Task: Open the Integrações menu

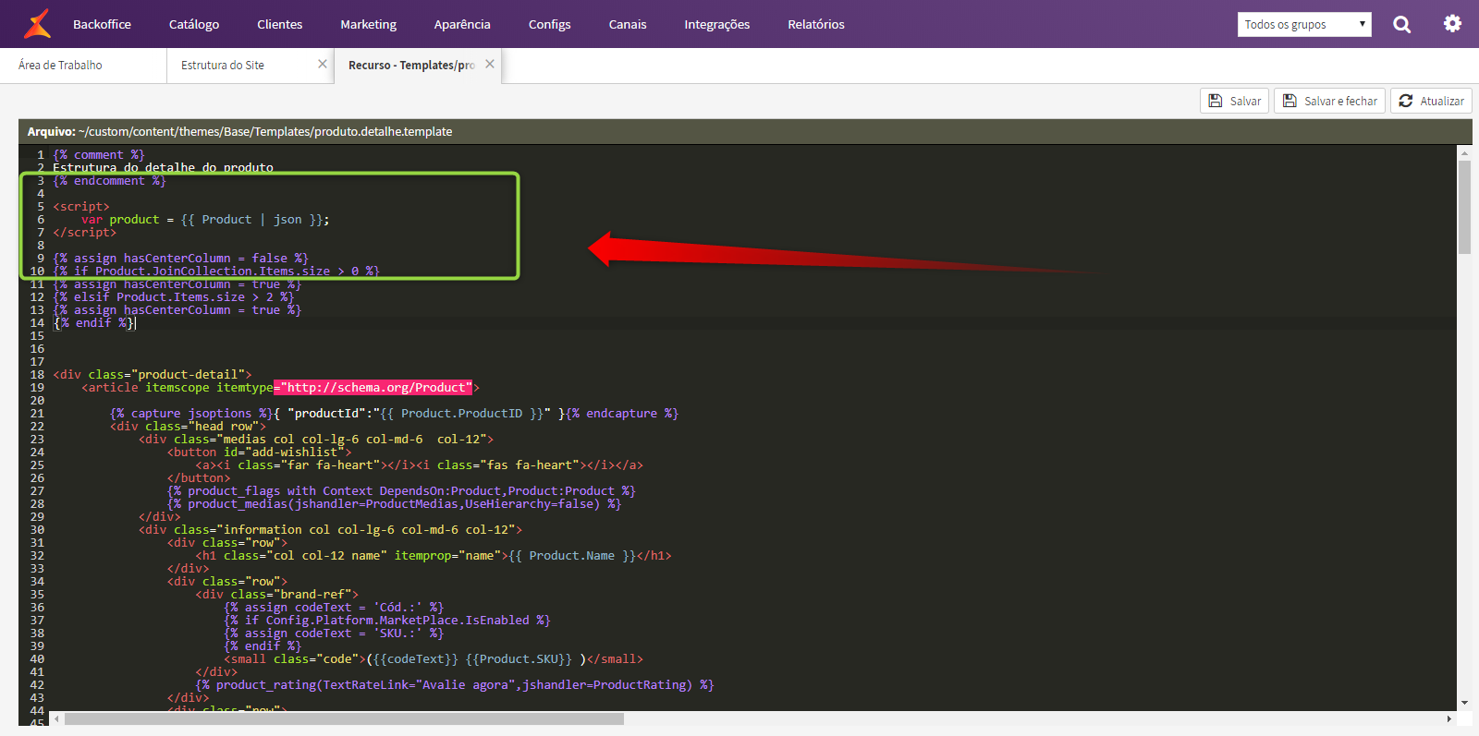Action: (x=717, y=24)
